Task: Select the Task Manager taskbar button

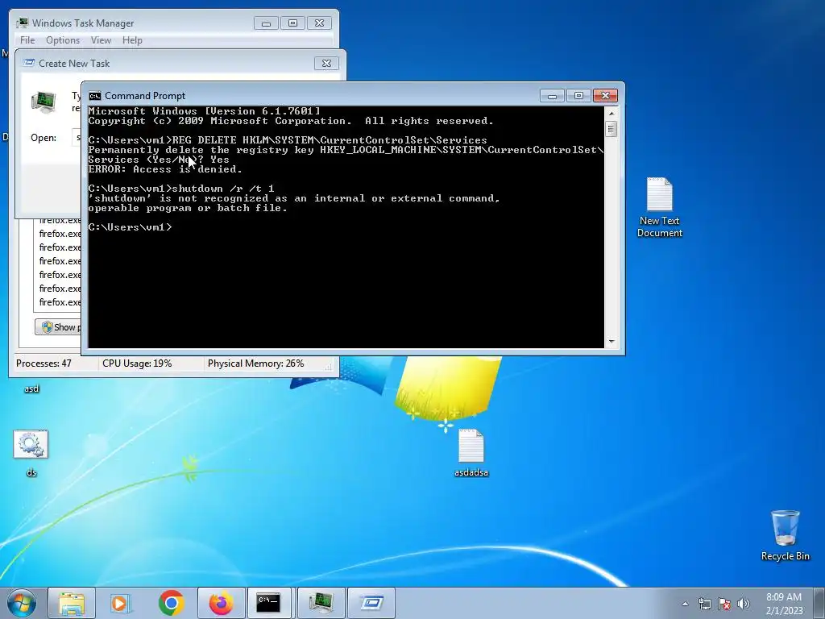Action: pos(321,603)
